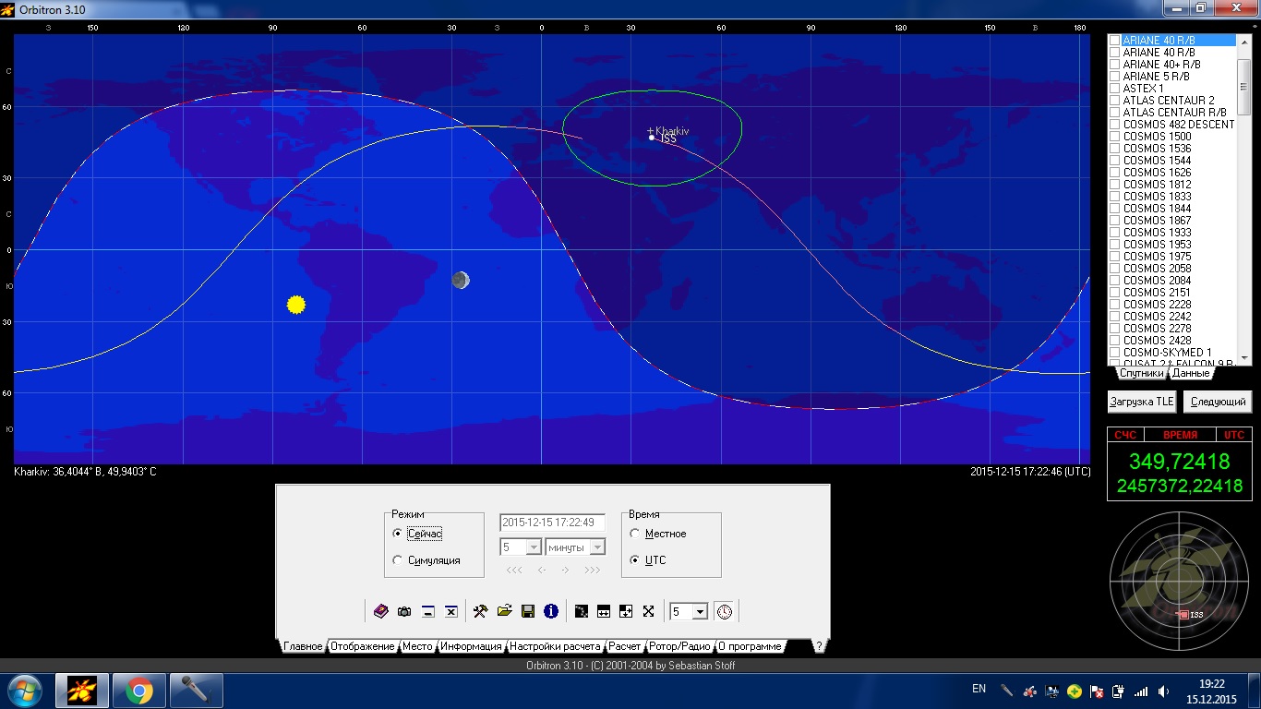Screen dimensions: 1261x709
Task: Open settings via crossed hammer tools icon
Action: click(480, 611)
